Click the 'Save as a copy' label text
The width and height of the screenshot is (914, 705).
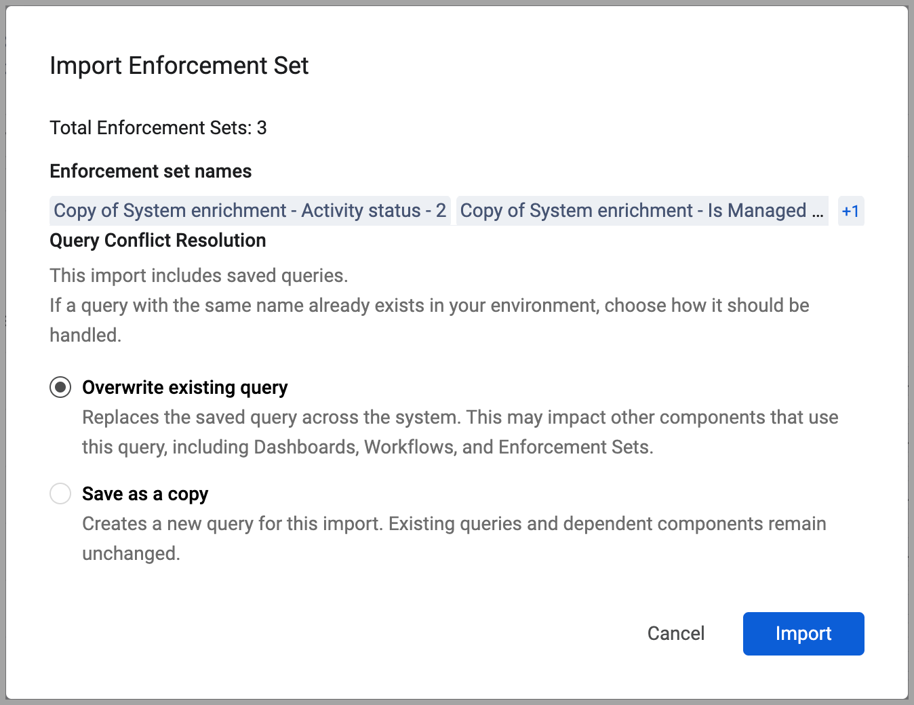[145, 493]
